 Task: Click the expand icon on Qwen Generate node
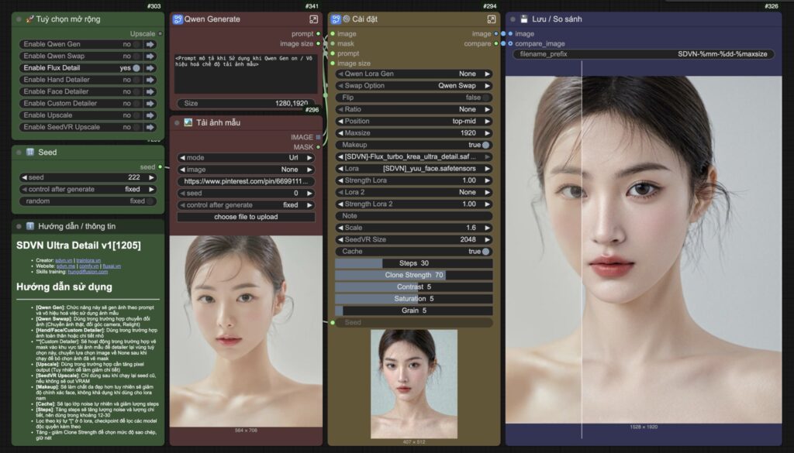click(x=313, y=19)
